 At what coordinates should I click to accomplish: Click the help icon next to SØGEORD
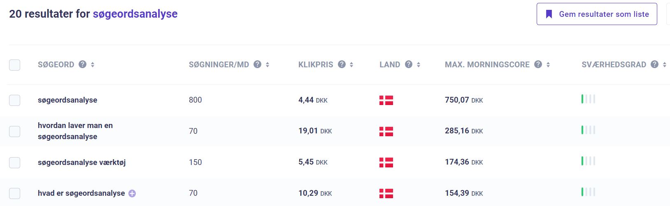tap(83, 64)
